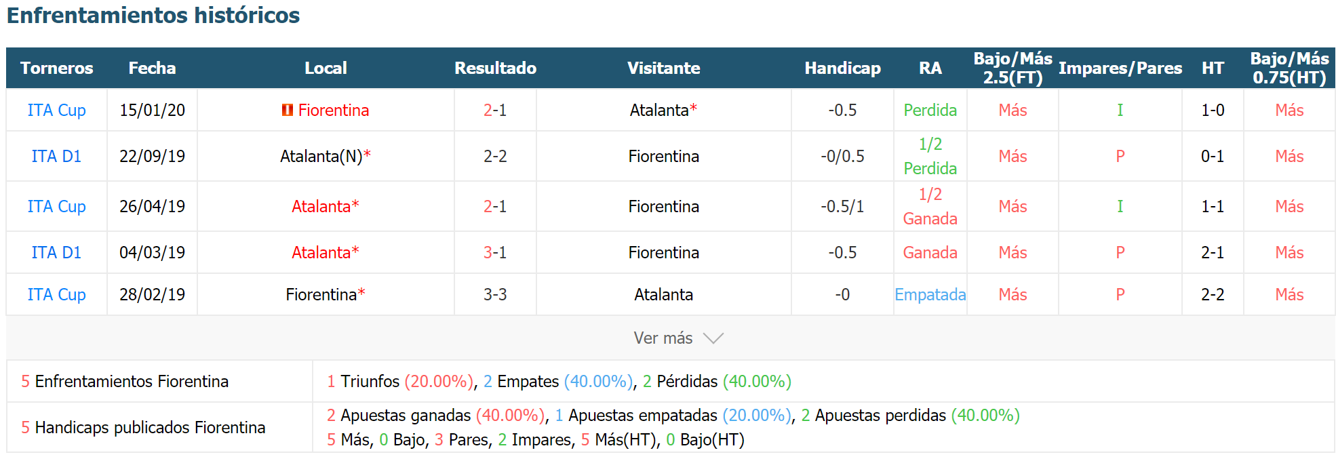
Task: Click the Handicap column header
Action: pyautogui.click(x=842, y=68)
